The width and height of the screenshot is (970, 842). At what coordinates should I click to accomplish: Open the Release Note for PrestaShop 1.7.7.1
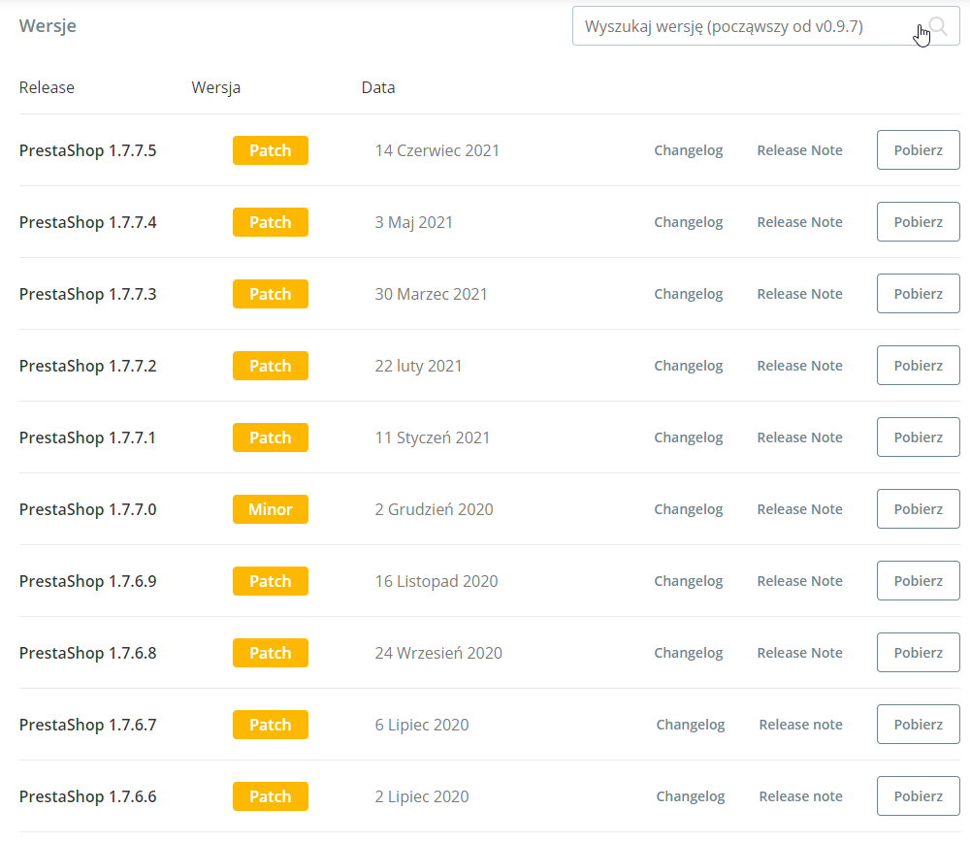tap(799, 437)
